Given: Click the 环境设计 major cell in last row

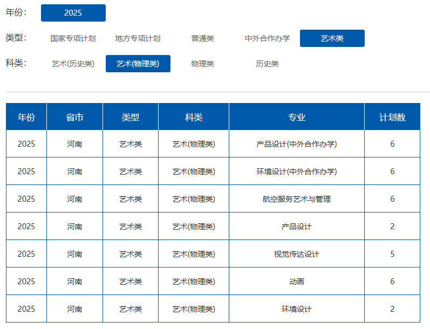Looking at the screenshot, I should [297, 309].
